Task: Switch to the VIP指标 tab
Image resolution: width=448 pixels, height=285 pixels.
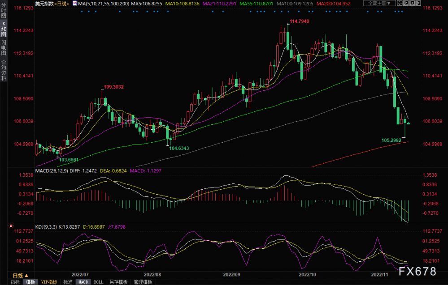Action: point(49,282)
